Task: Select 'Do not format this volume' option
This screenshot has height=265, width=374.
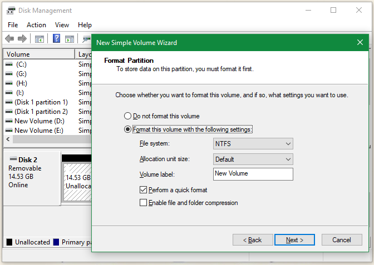Action: (x=128, y=116)
